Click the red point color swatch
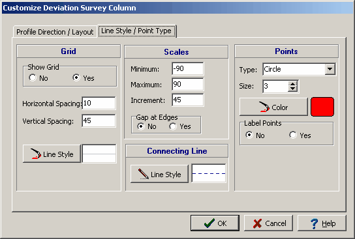The height and width of the screenshot is (239, 355). click(x=322, y=107)
